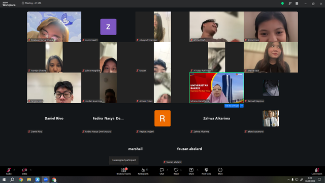Select oliviaputrimardani's video tile
The width and height of the screenshot is (325, 183).
tap(162, 27)
